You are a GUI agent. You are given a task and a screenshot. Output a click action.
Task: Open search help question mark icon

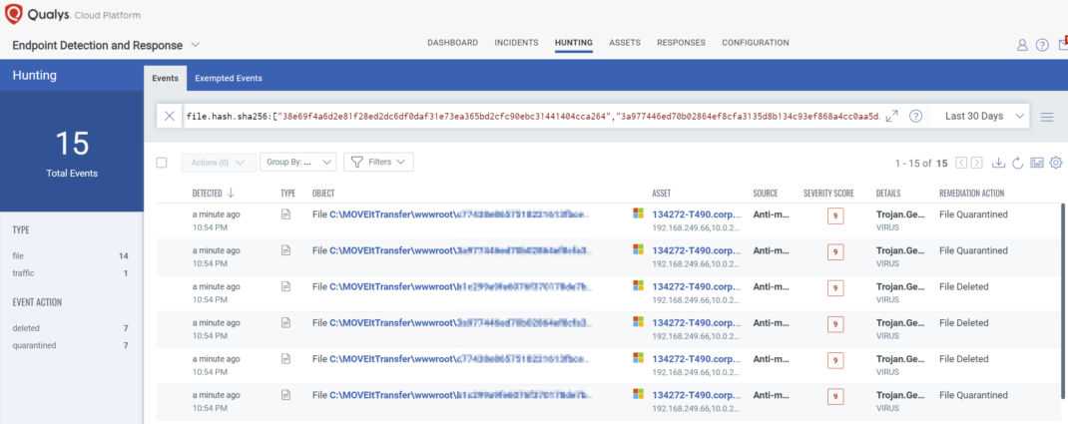914,117
